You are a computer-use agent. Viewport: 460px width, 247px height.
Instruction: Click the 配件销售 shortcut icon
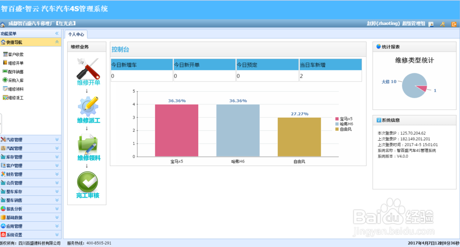(5, 72)
